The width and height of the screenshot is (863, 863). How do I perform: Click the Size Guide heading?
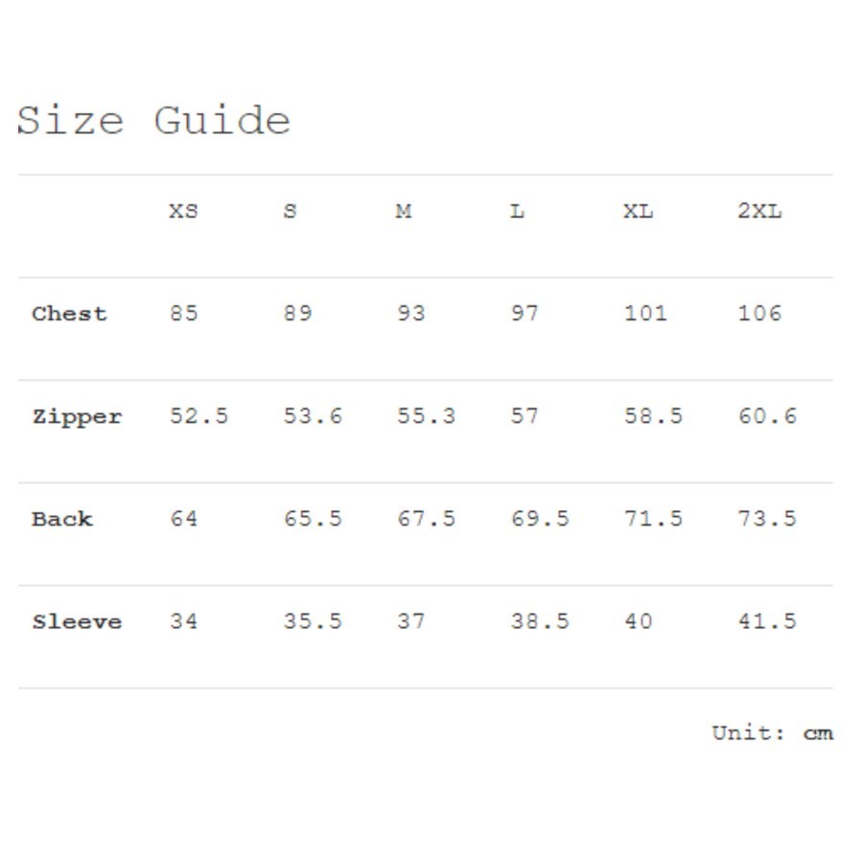point(153,122)
